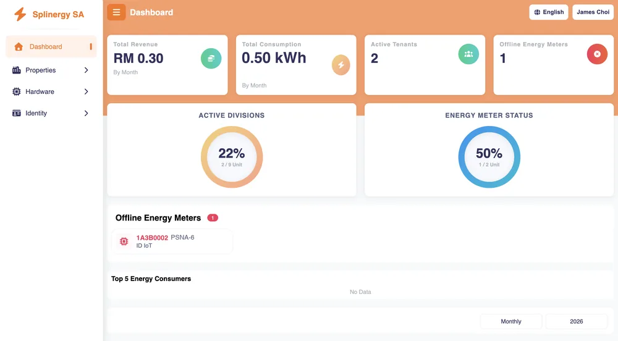Select Identity in the sidebar
618x341 pixels.
(51, 113)
